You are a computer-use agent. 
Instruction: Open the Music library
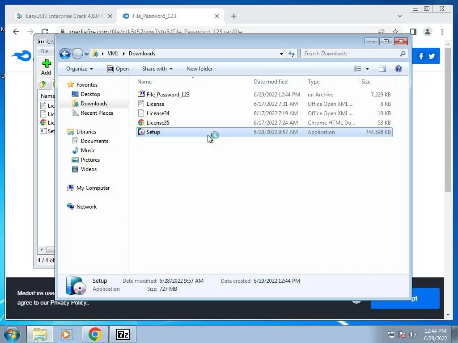[84, 151]
